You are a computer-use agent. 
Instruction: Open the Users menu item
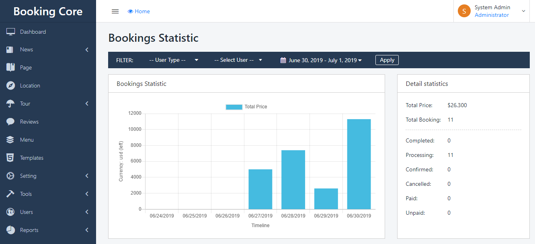(x=27, y=212)
